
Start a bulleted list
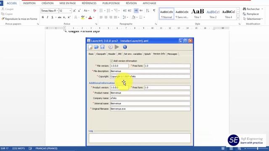click(101, 10)
